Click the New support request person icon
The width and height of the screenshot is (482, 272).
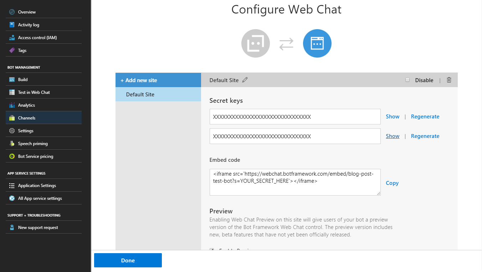tap(12, 227)
